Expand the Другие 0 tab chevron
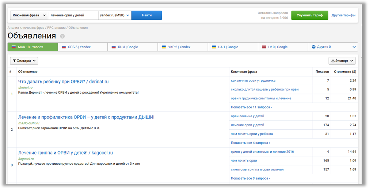369x188 pixels. 354,47
